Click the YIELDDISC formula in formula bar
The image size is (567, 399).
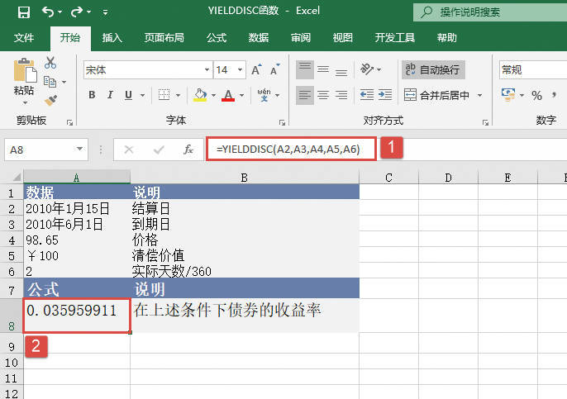[288, 149]
